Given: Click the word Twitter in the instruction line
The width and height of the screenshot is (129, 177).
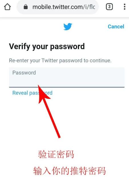Looking at the screenshot, I should [x=50, y=61].
